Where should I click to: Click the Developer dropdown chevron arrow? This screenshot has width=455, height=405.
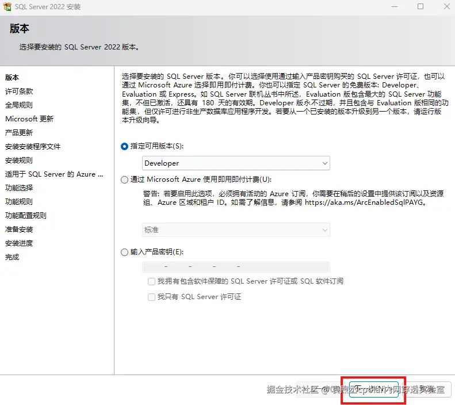click(324, 163)
